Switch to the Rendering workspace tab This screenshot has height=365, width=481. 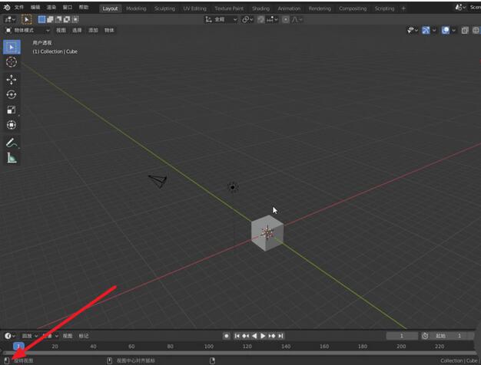coord(320,8)
